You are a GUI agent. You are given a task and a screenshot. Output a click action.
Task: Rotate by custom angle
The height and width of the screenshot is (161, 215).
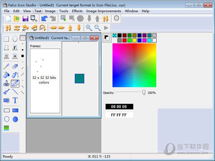43,28
